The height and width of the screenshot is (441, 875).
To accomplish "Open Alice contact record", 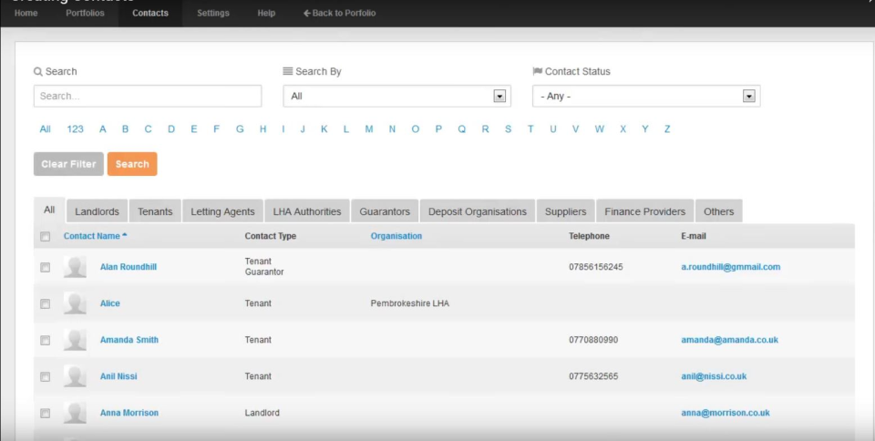I will pos(110,303).
